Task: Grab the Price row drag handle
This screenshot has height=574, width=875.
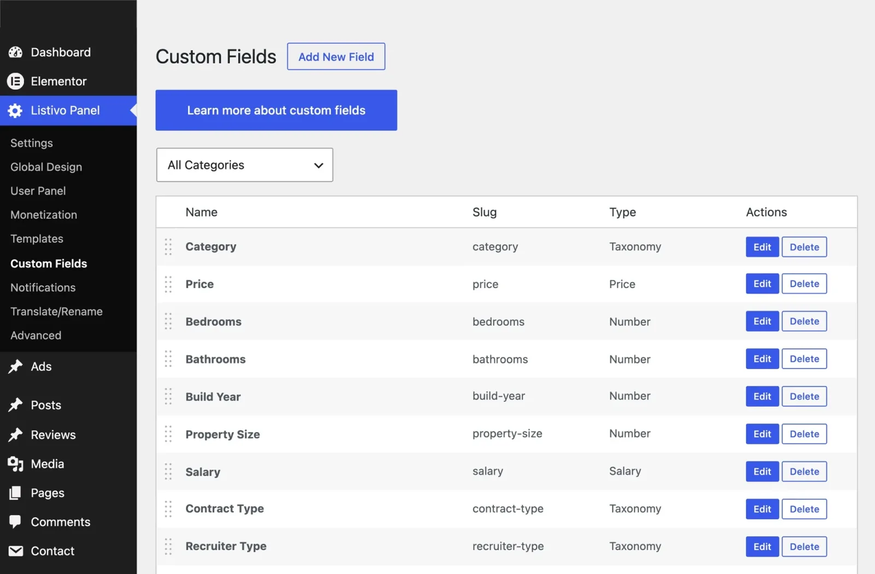Action: 168,284
